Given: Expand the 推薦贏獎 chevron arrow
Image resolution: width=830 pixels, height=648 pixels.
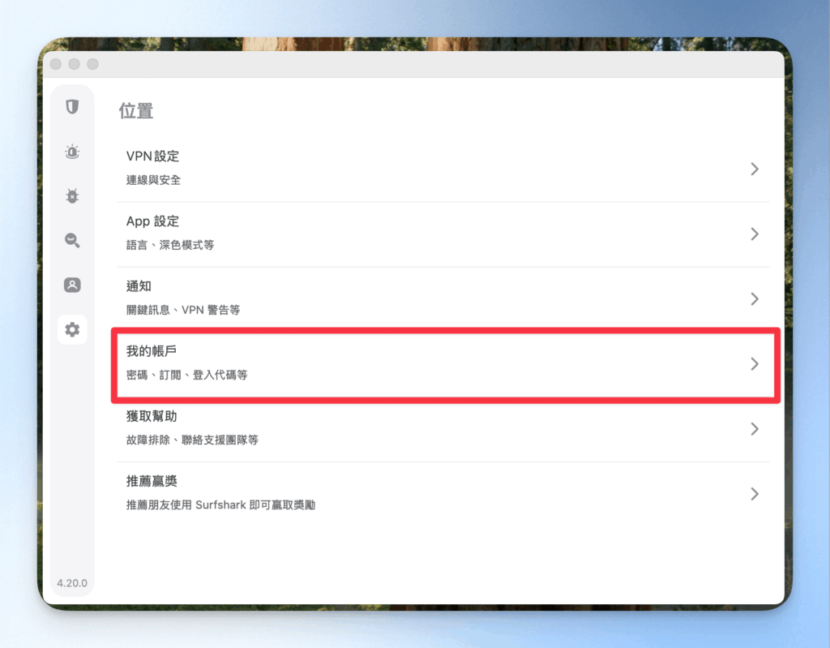Looking at the screenshot, I should click(x=755, y=494).
